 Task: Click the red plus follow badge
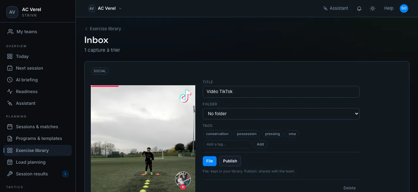[x=183, y=187]
